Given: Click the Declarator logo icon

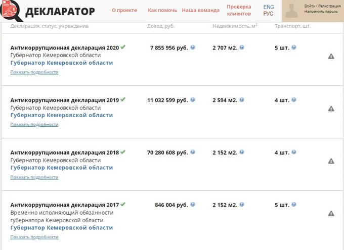Looking at the screenshot, I should point(10,10).
